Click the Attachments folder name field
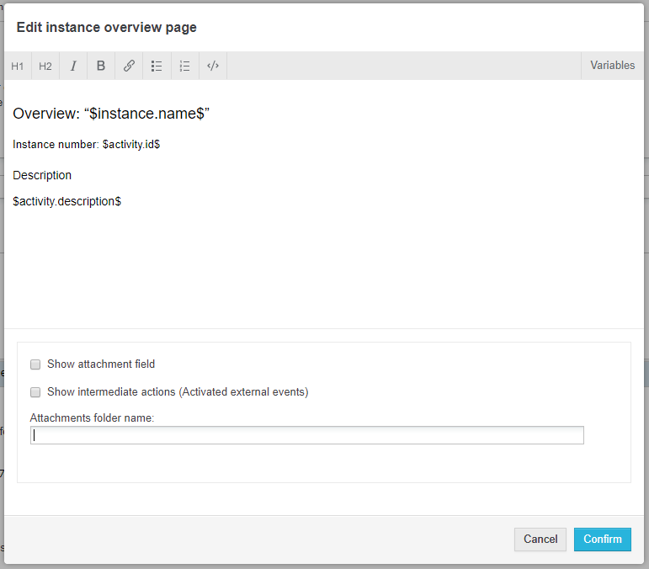The image size is (649, 569). (x=307, y=435)
